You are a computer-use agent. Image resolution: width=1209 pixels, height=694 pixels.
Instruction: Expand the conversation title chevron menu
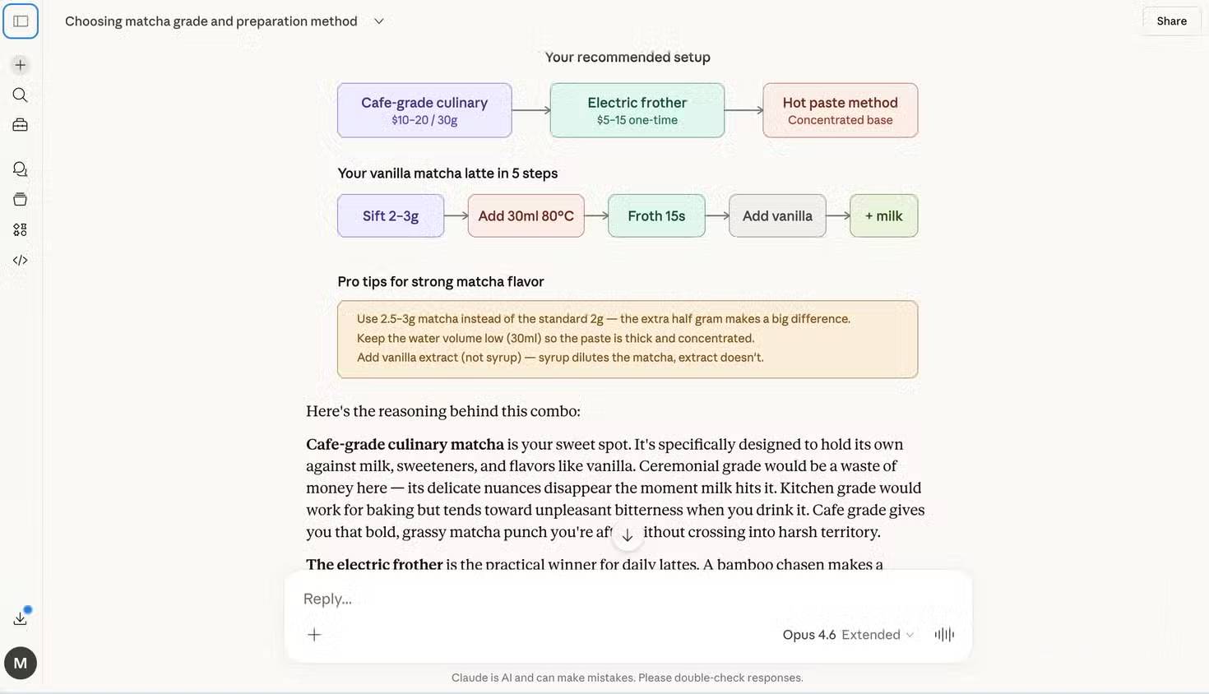(x=379, y=21)
